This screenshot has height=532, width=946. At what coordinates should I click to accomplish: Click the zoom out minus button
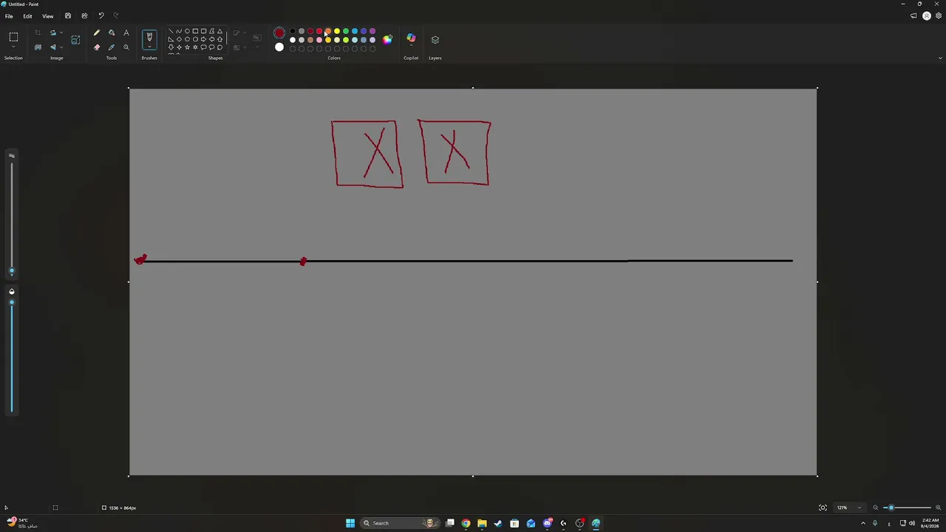(876, 508)
